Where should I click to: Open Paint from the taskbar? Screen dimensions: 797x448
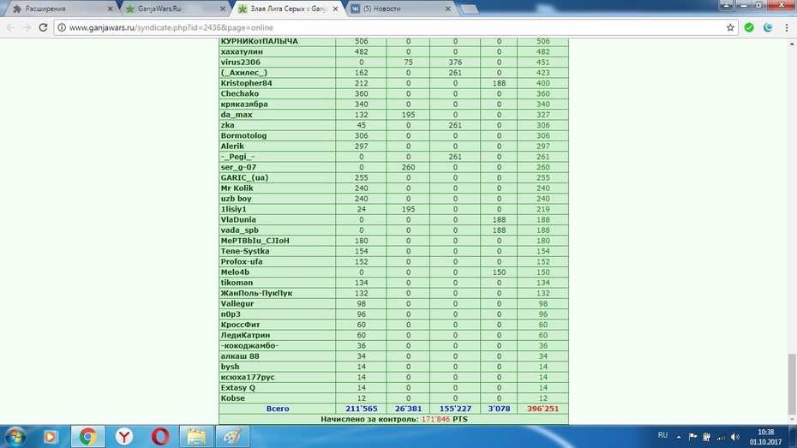[233, 436]
